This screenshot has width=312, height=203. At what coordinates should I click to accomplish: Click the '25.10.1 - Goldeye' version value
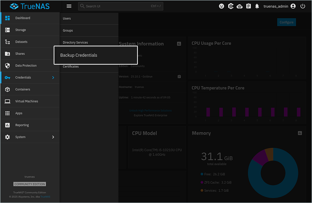[142, 76]
